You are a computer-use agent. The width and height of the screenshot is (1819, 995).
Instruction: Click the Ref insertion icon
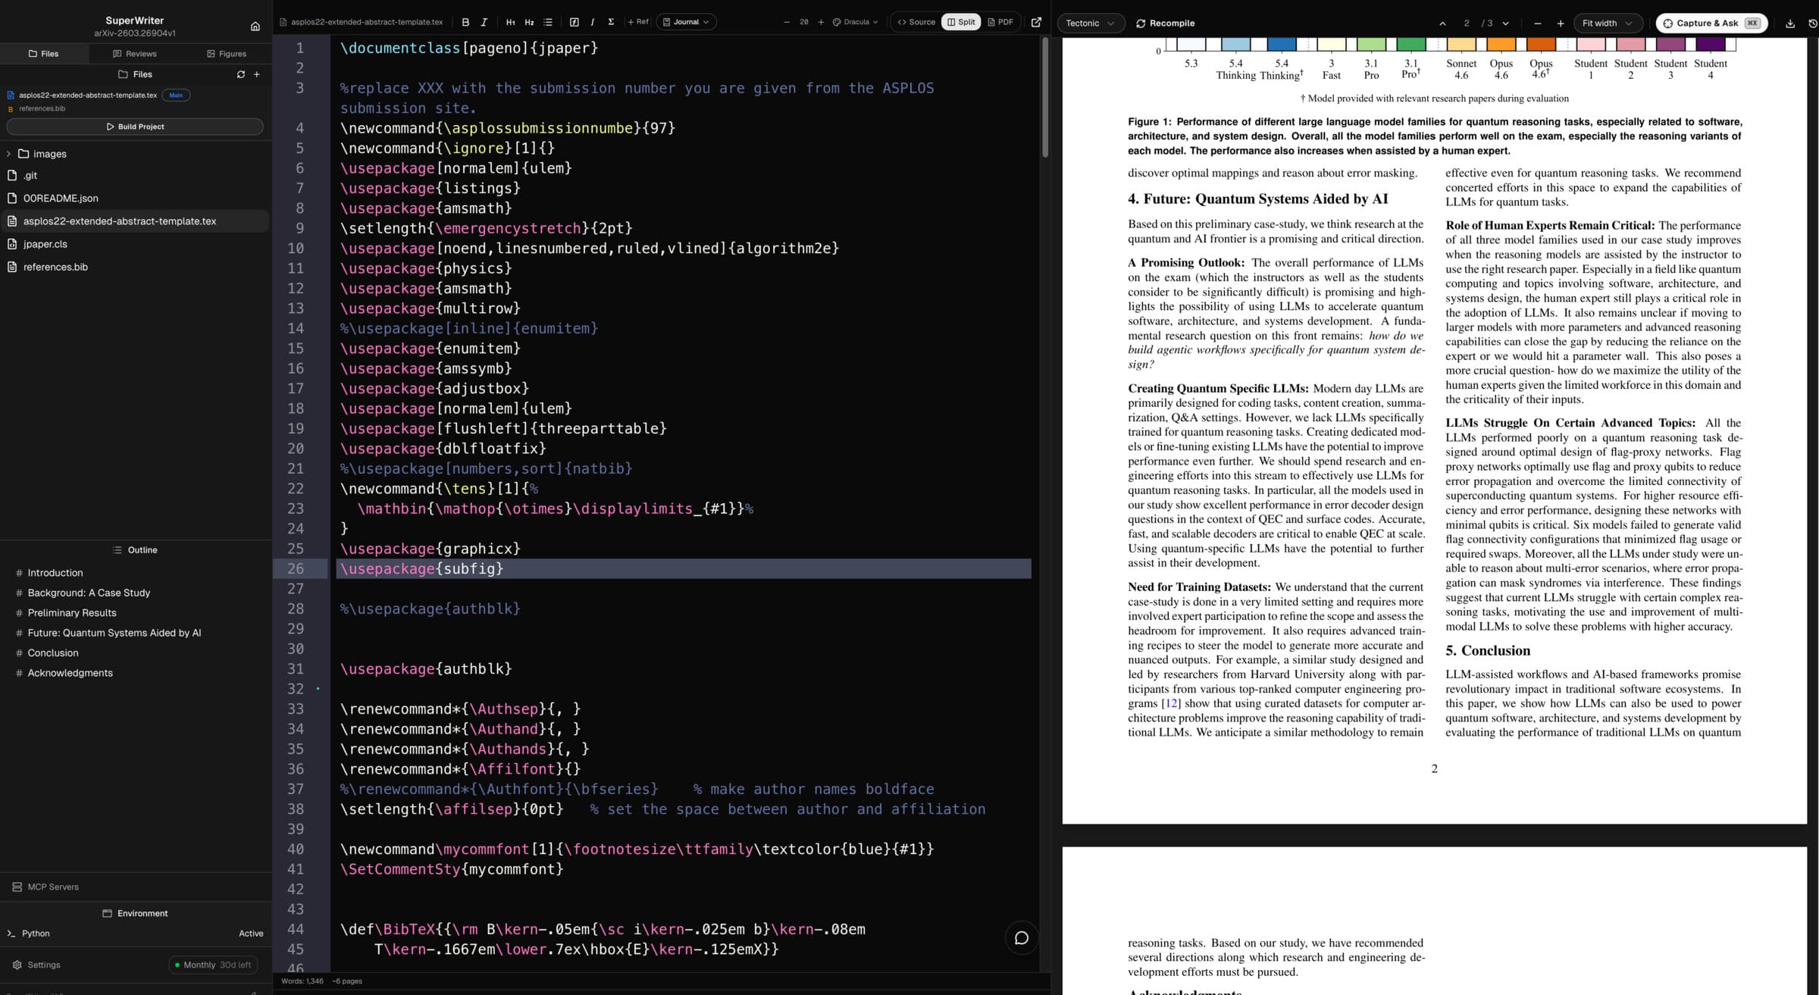pyautogui.click(x=637, y=22)
